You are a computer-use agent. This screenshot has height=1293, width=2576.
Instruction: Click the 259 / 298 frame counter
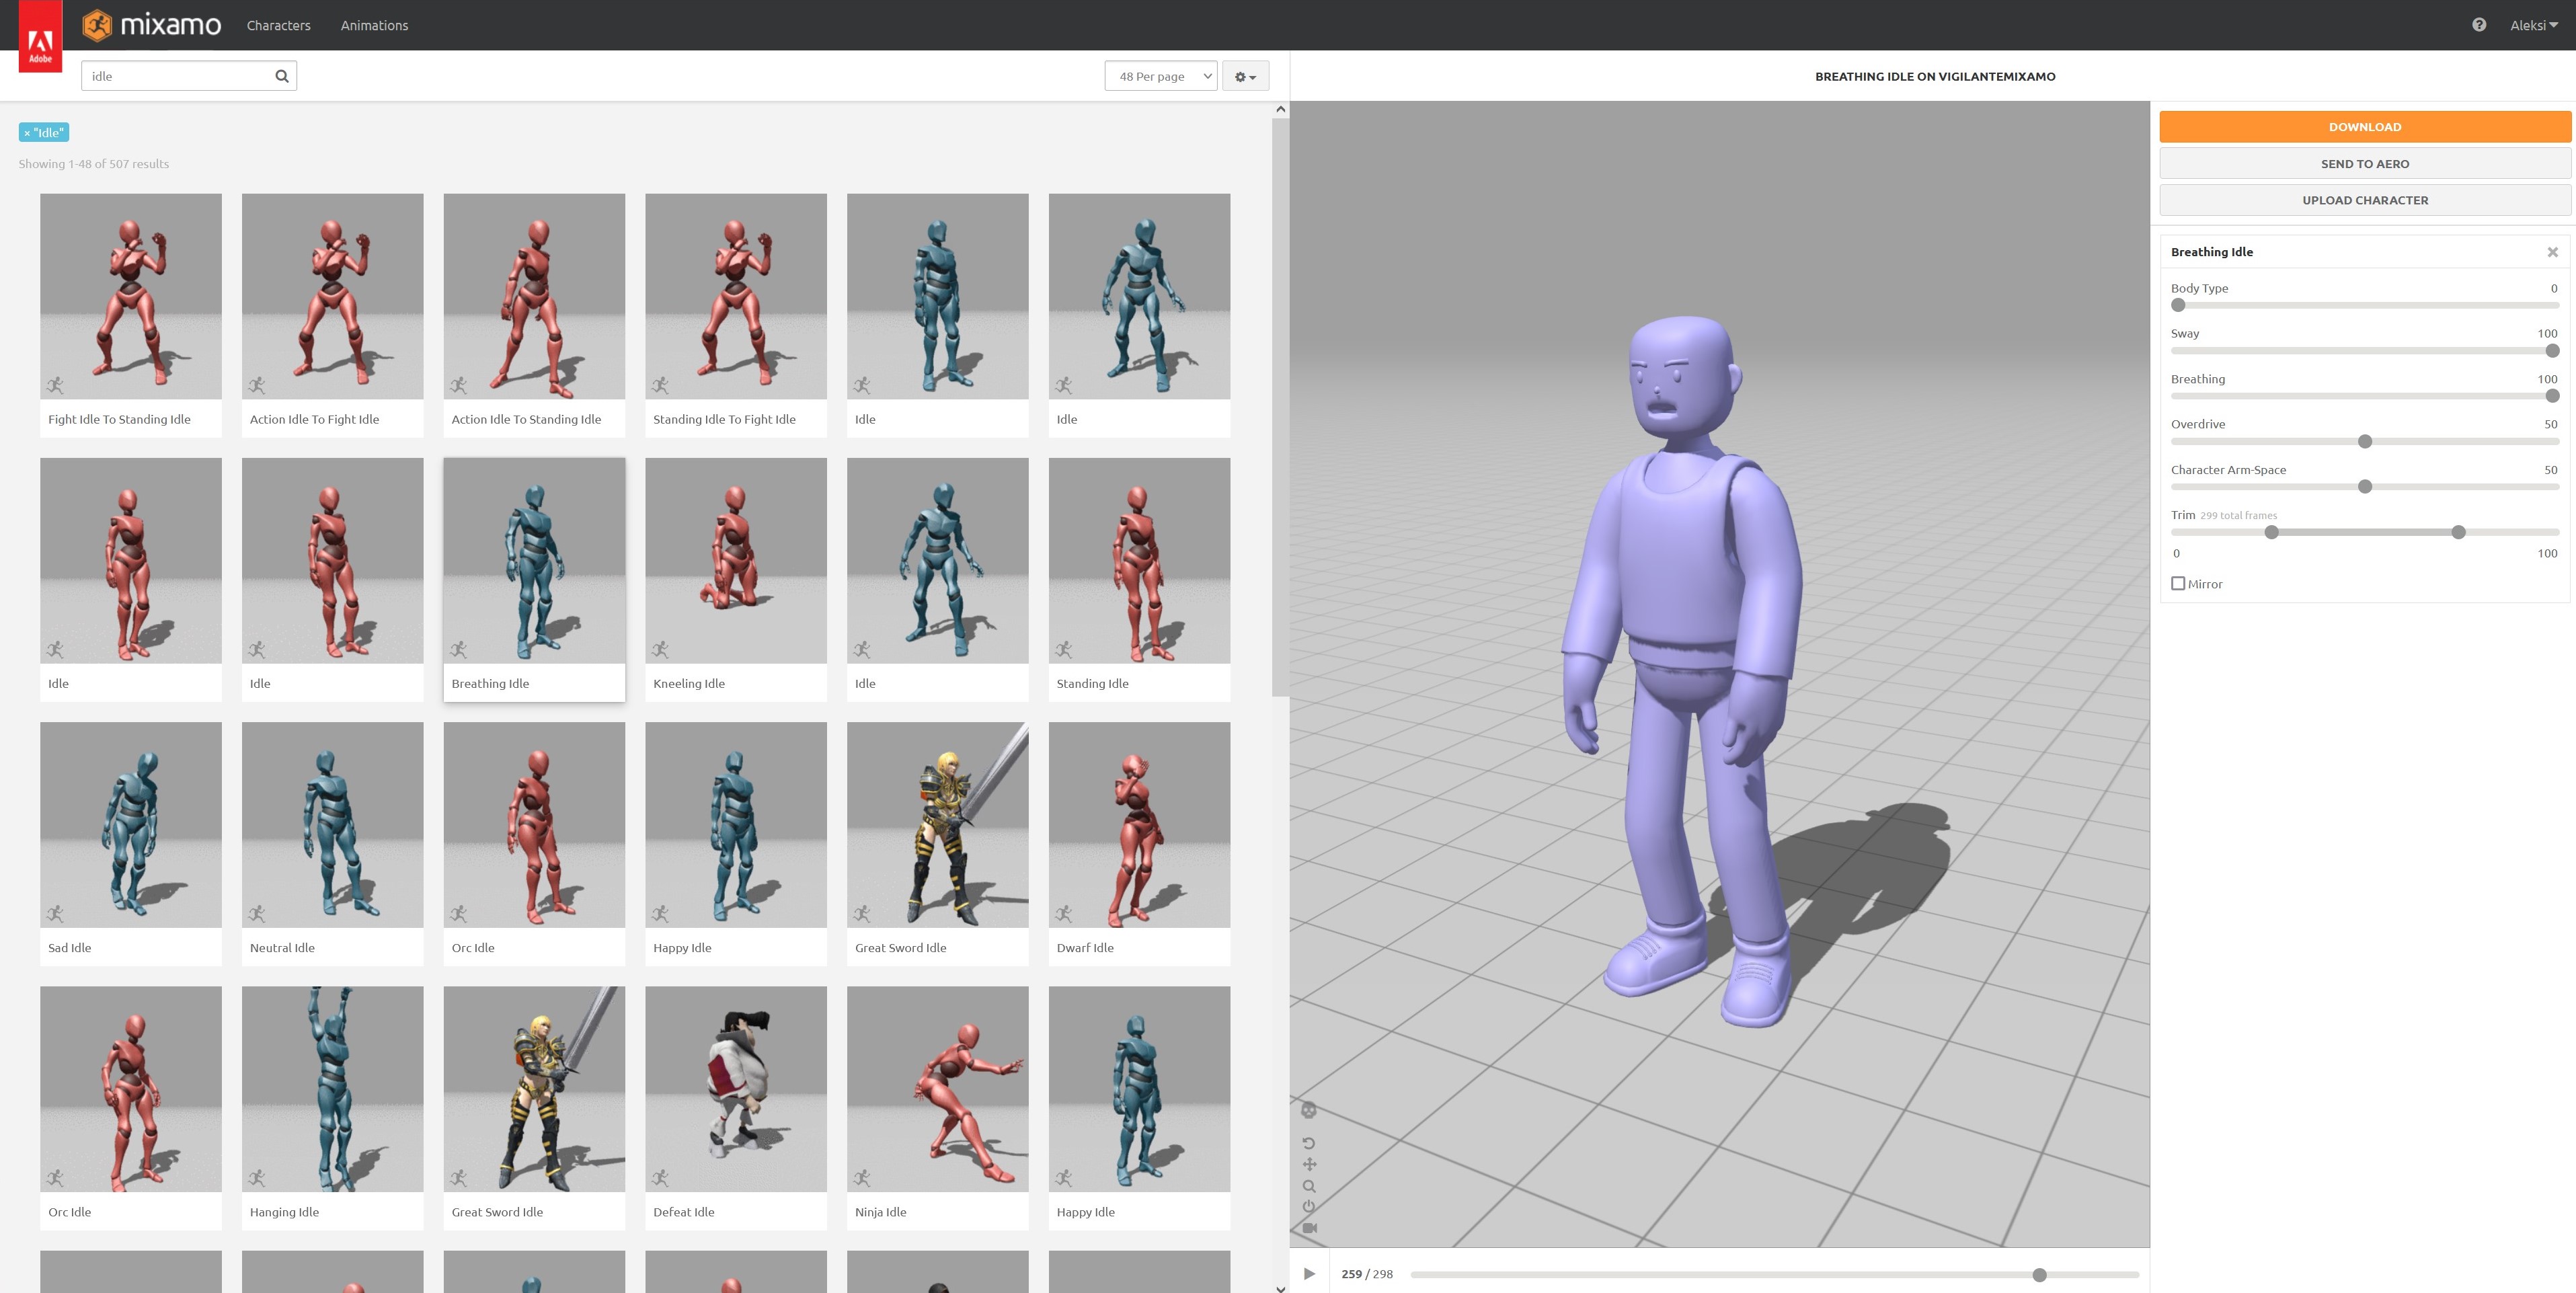(1366, 1274)
